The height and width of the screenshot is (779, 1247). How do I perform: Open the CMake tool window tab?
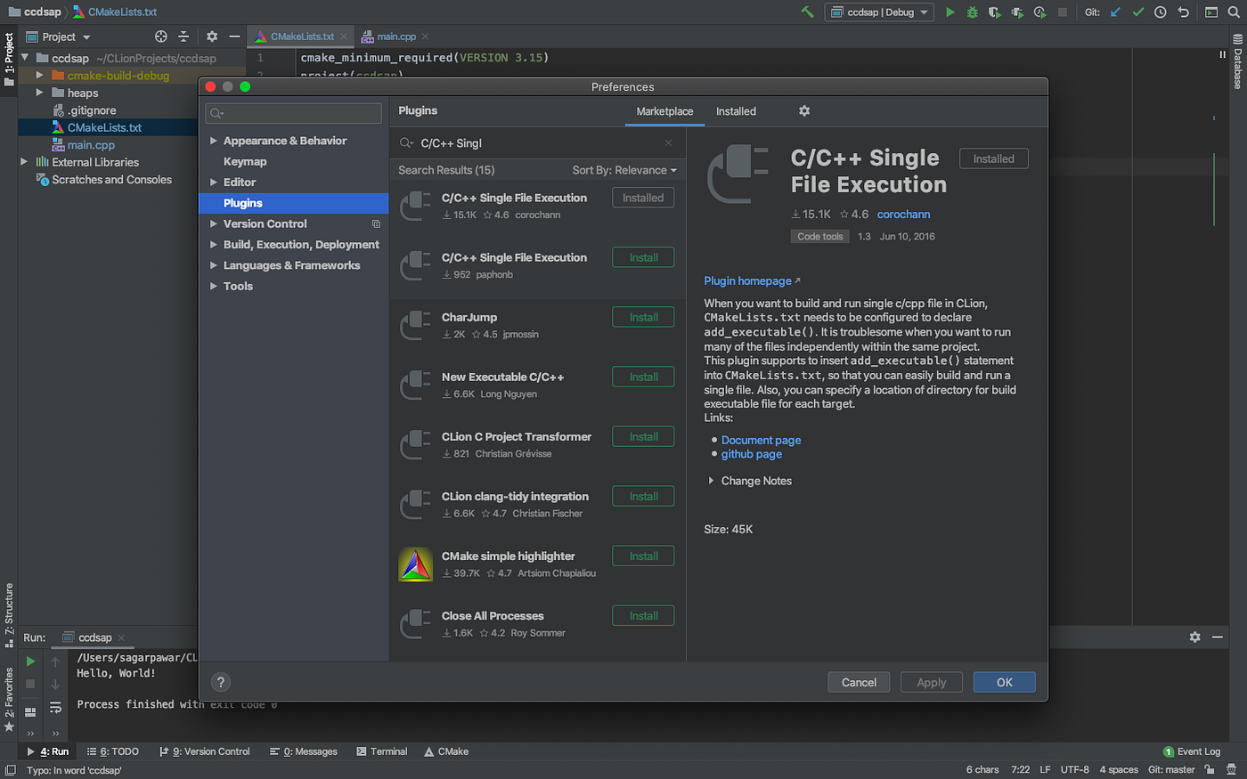(447, 751)
